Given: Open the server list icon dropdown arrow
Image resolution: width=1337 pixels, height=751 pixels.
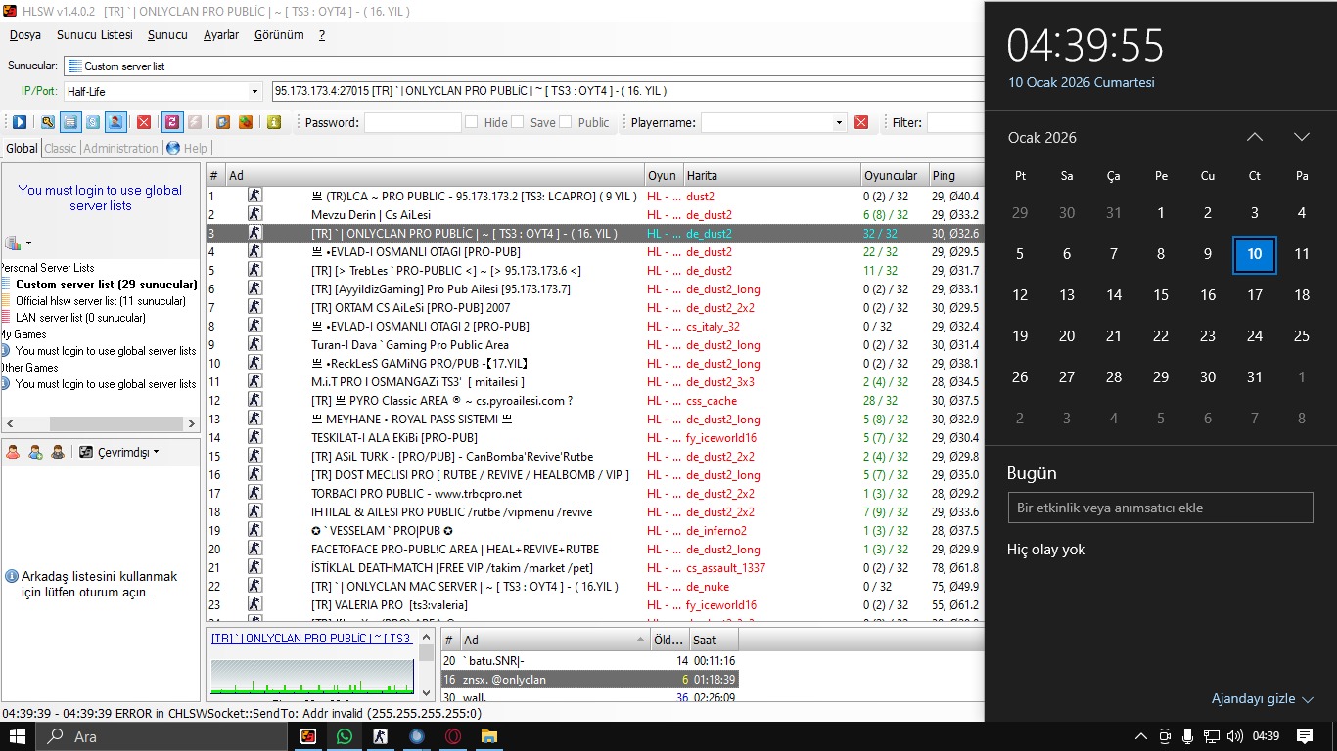Looking at the screenshot, I should pos(28,243).
